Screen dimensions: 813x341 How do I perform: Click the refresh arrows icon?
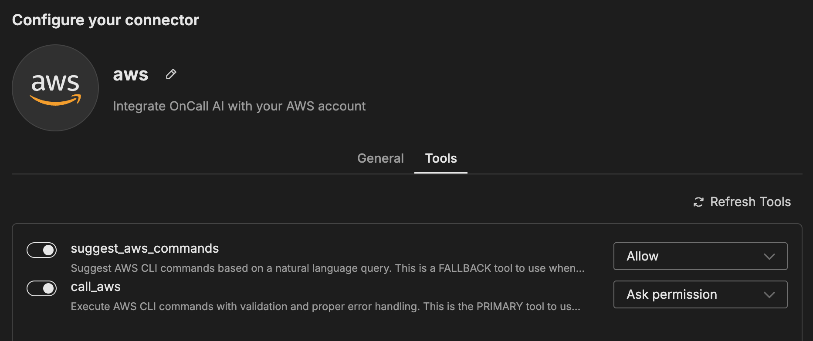coord(698,202)
